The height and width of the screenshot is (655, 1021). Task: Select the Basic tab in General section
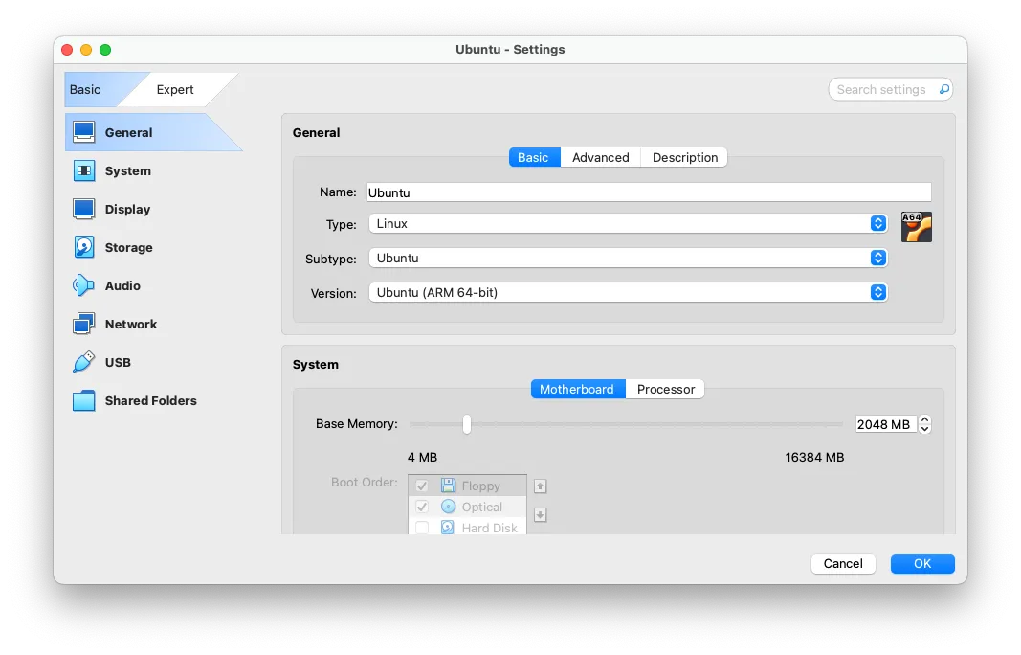click(534, 157)
